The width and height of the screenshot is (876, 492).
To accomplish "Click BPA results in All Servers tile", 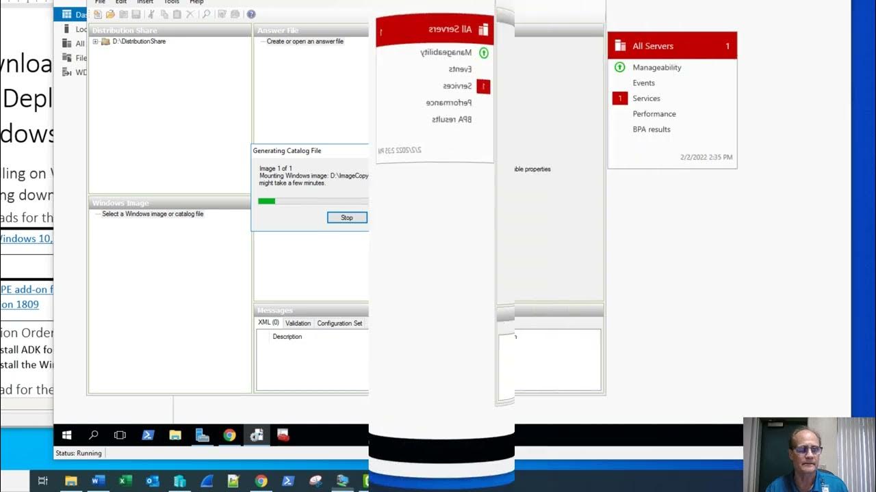I will click(x=652, y=129).
